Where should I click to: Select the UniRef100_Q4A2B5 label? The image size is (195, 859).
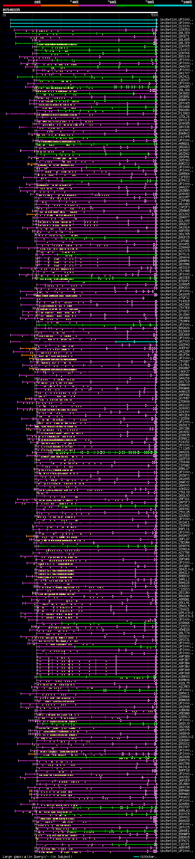pyautogui.click(x=175, y=87)
